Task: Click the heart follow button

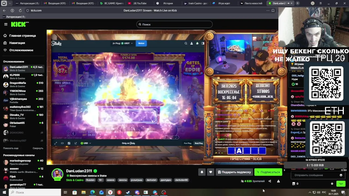Action: pyautogui.click(x=210, y=172)
